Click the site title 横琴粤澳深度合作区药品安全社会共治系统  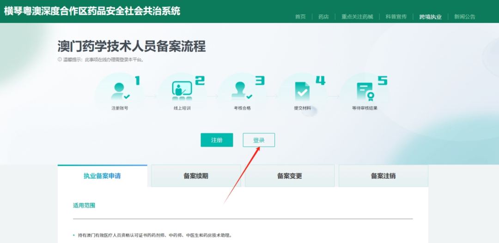[92, 11]
